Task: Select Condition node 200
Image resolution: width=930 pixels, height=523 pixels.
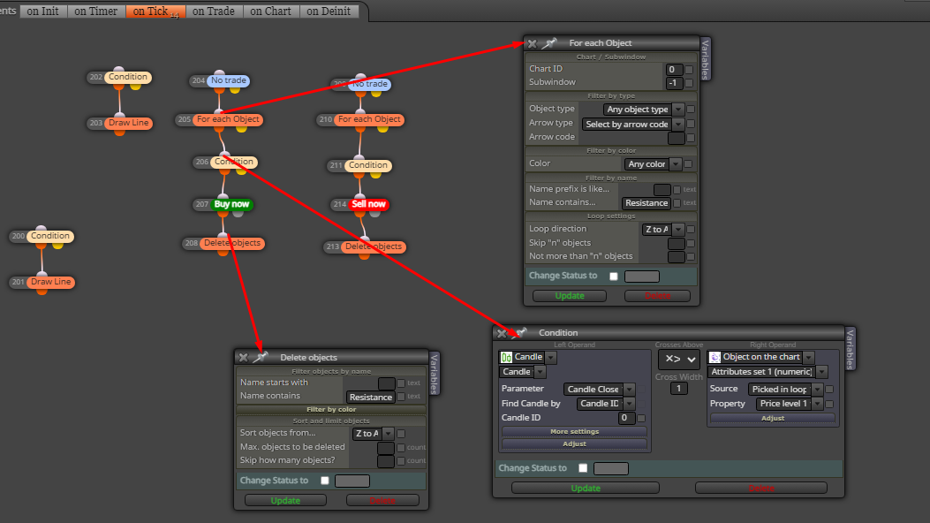Action: click(x=49, y=236)
